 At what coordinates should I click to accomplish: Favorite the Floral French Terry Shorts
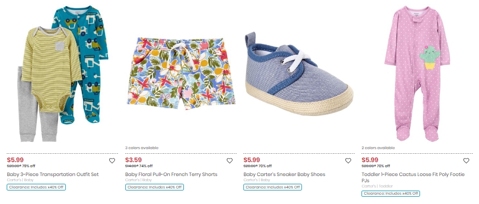pos(229,161)
